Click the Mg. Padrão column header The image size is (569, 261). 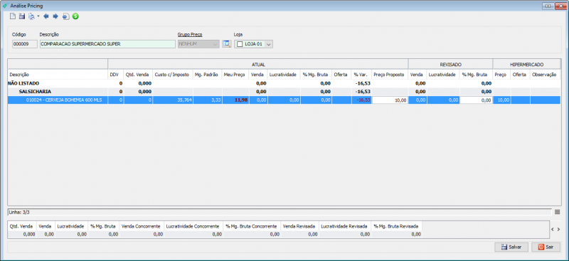208,75
